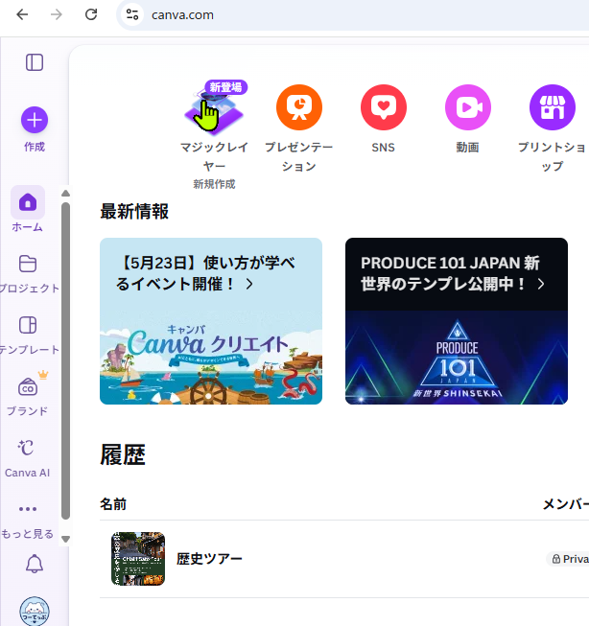This screenshot has width=589, height=626.
Task: Click the sidebar scroll up arrow
Action: 66,194
